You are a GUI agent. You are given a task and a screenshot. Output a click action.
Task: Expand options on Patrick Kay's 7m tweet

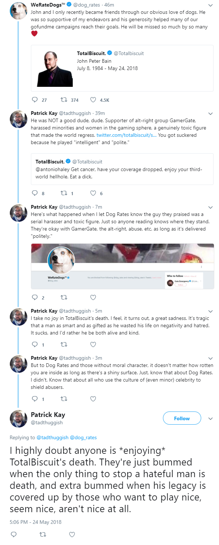click(x=210, y=207)
